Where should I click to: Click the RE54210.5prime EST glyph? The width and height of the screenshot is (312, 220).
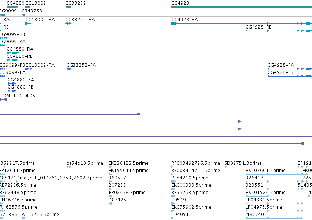(x=174, y=182)
